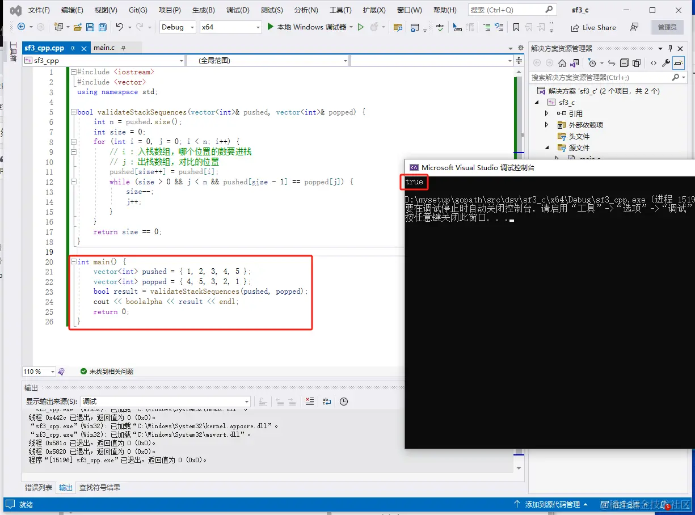Screen dimensions: 695x515
Task: Click the pending changes filter clock icon
Action: point(593,63)
